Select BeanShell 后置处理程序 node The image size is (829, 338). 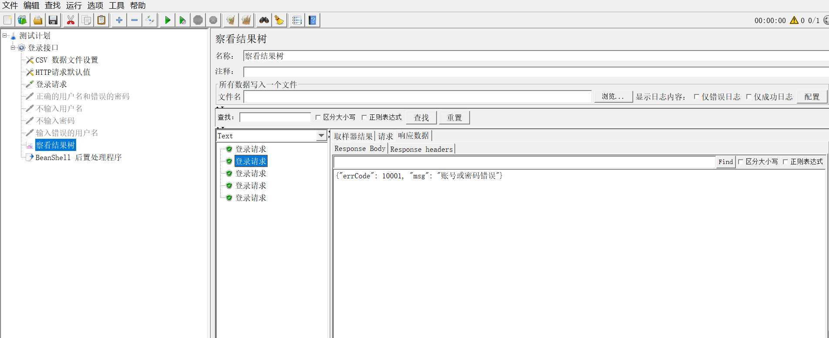click(78, 157)
